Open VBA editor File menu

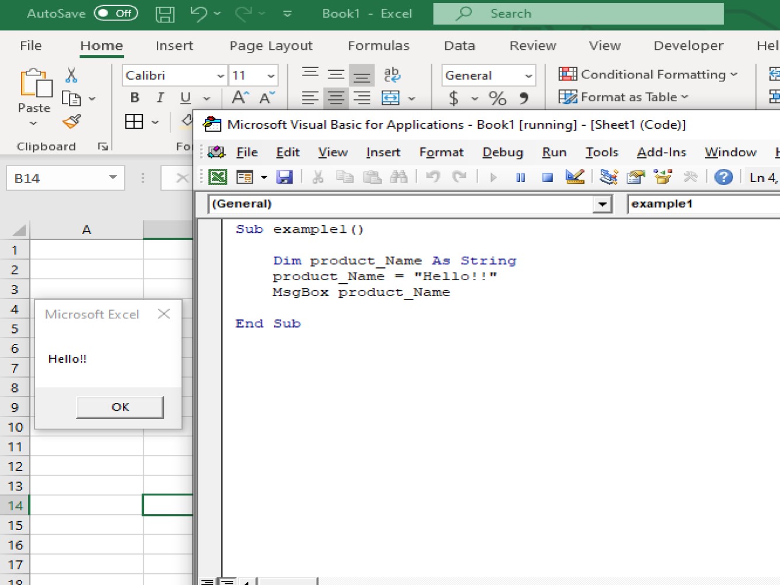(x=247, y=153)
